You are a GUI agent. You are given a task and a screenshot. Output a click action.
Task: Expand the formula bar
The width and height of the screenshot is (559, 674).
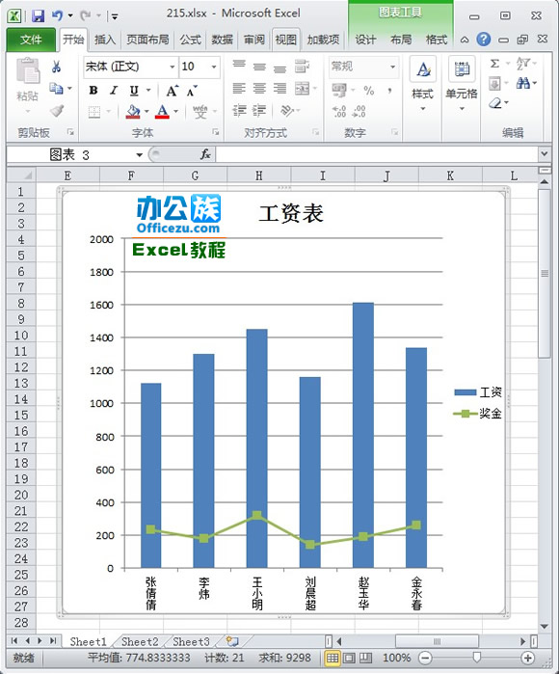coord(544,154)
